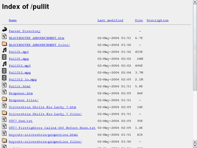Image resolution: width=197 pixels, height=148 pixels.
Task: Click the 6.7K size value
Action: pyautogui.click(x=139, y=38)
